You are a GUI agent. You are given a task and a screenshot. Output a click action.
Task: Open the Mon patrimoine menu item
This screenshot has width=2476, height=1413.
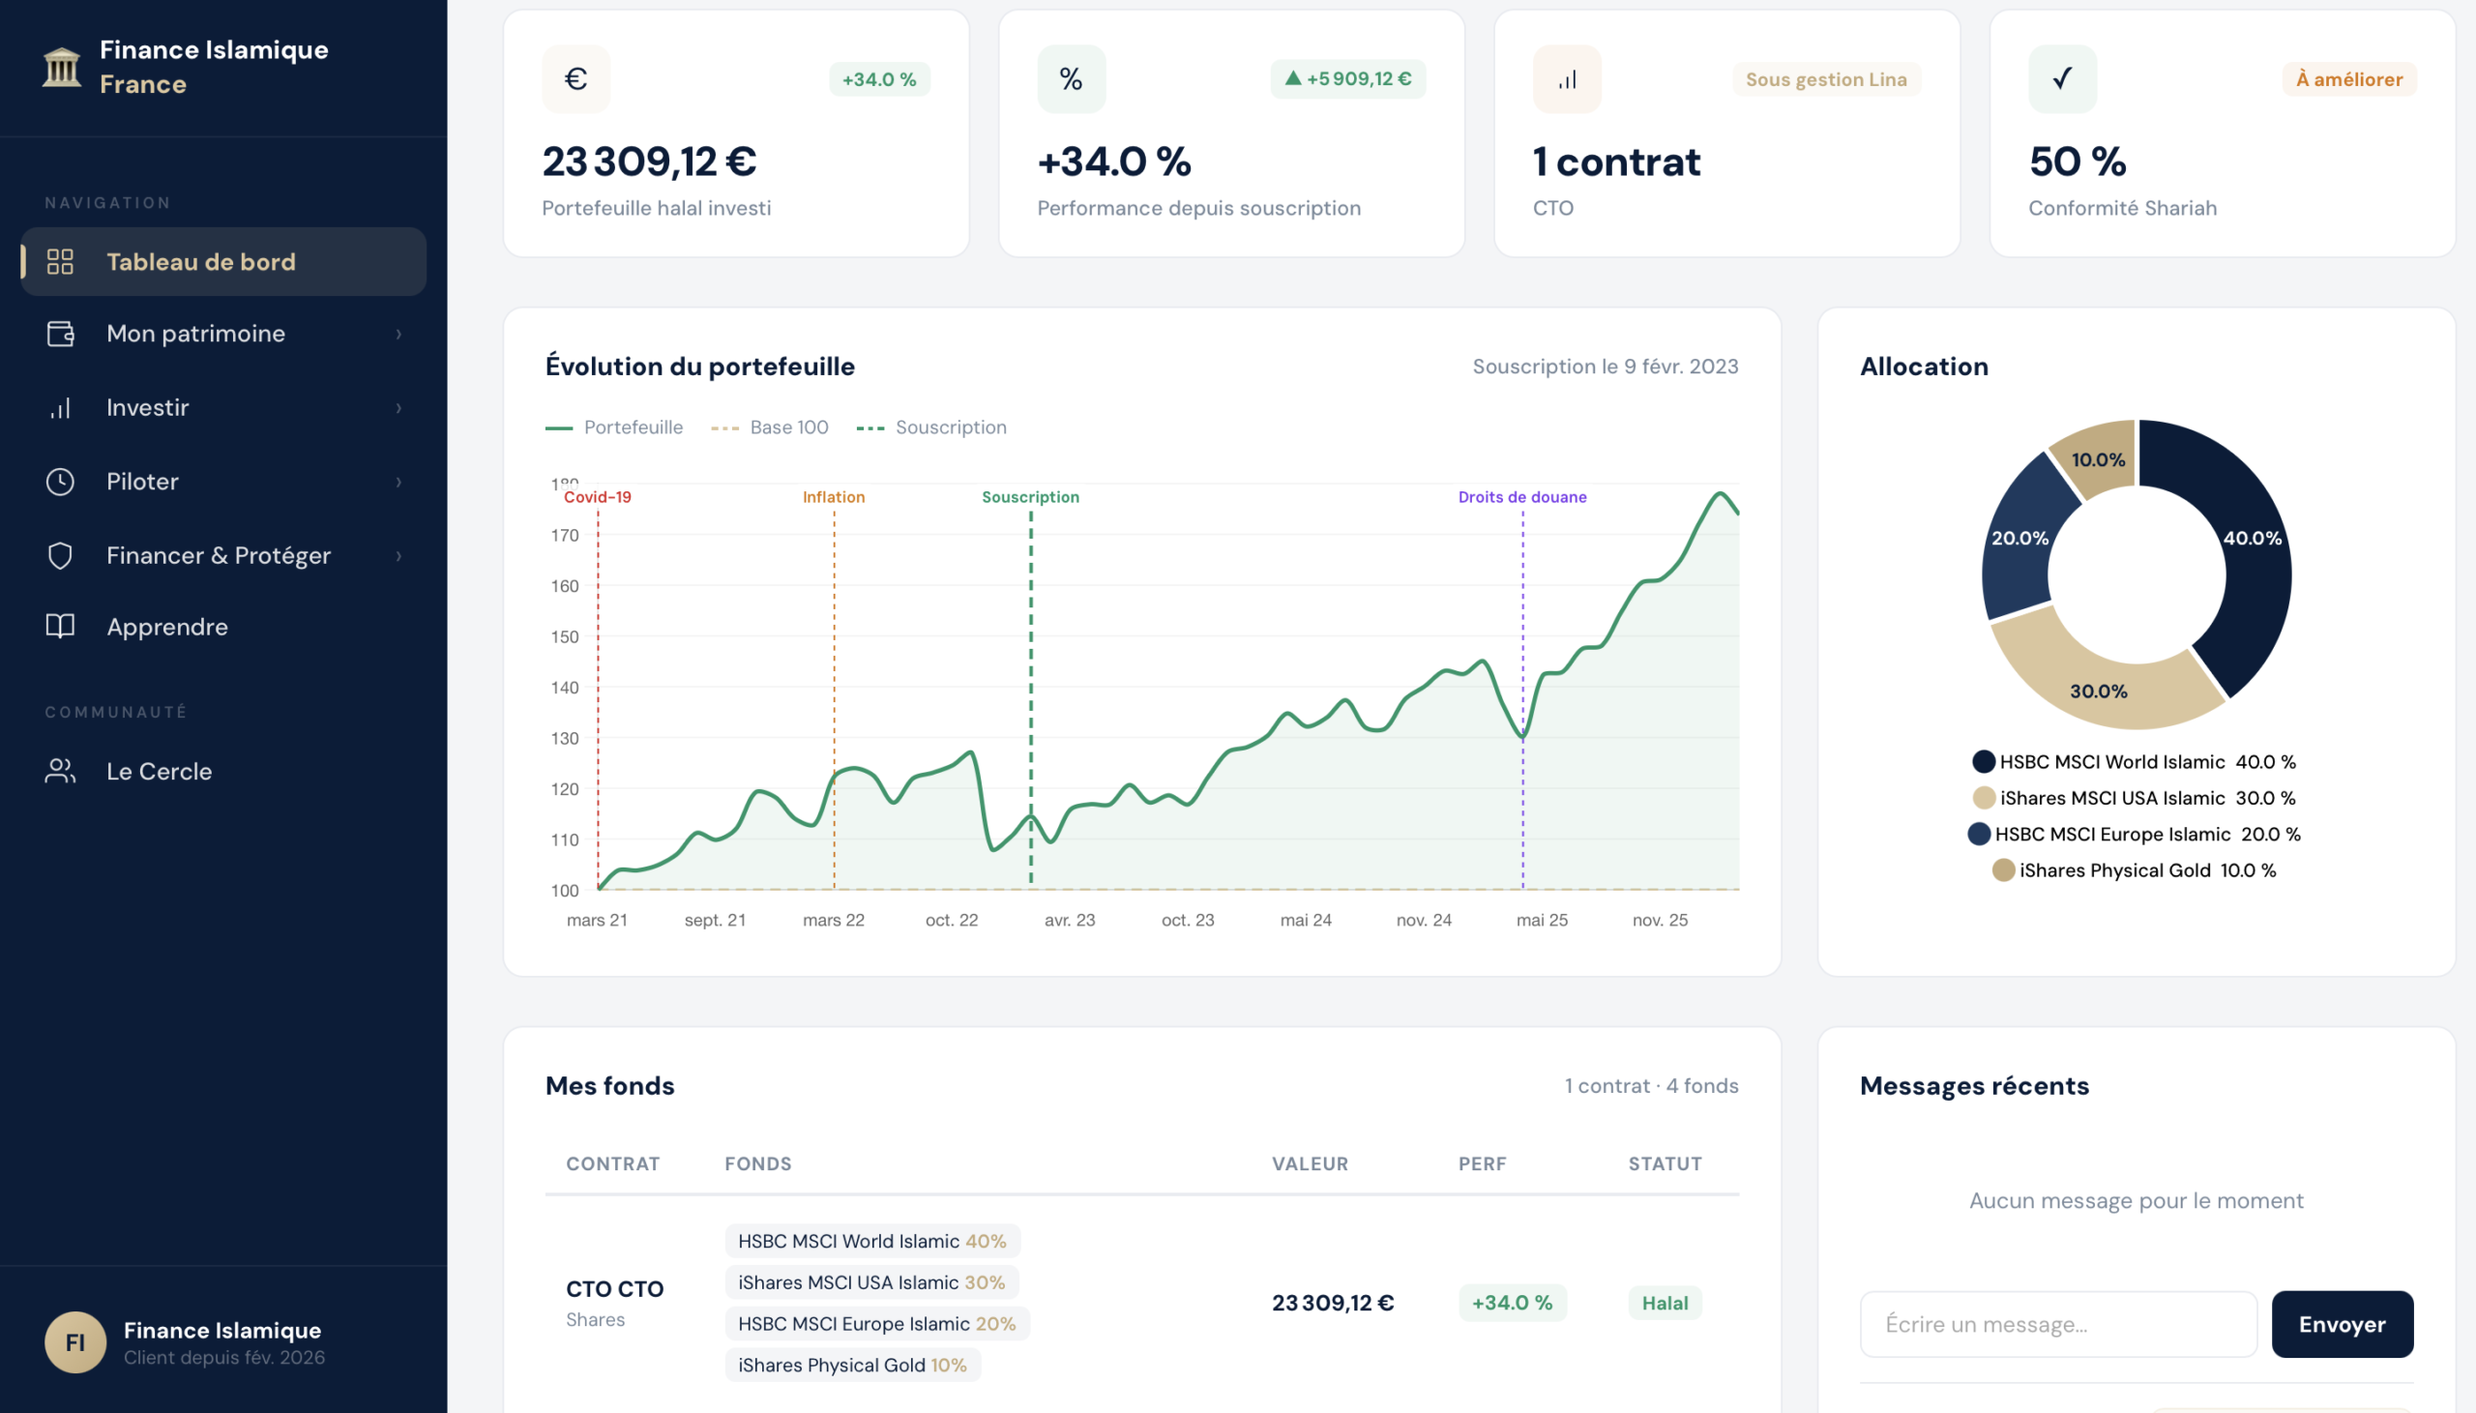coord(223,333)
